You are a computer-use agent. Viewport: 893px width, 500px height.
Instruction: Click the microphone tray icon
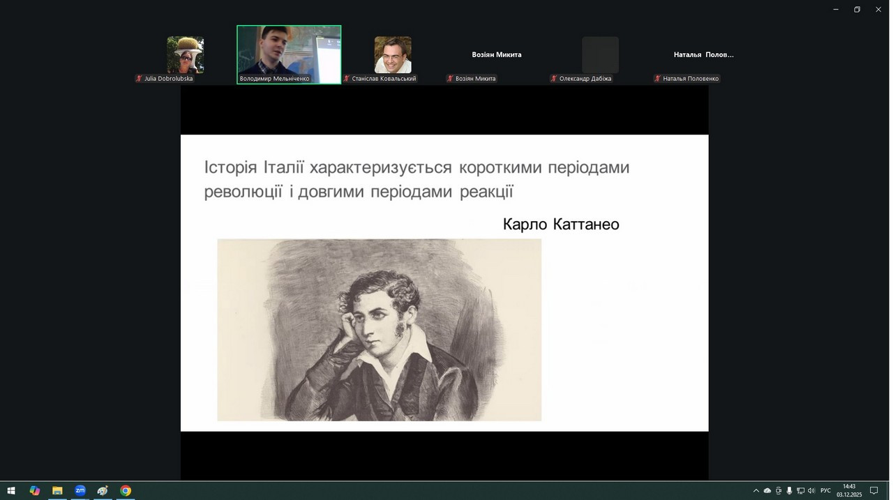[x=789, y=491]
